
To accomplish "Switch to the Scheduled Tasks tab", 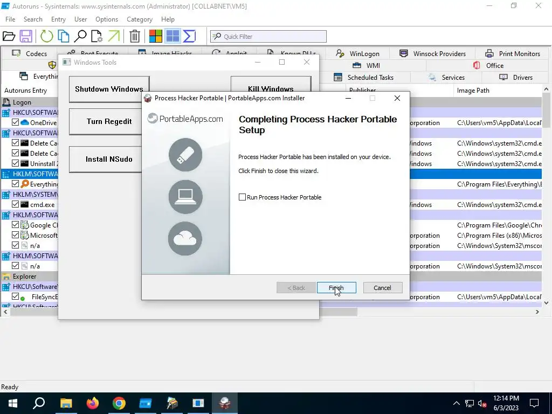I will pyautogui.click(x=364, y=78).
